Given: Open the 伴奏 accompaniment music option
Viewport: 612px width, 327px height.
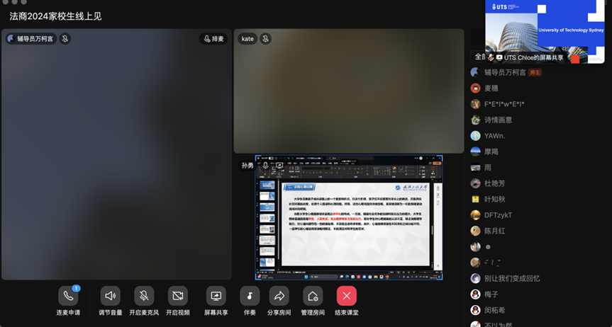Looking at the screenshot, I should click(250, 296).
